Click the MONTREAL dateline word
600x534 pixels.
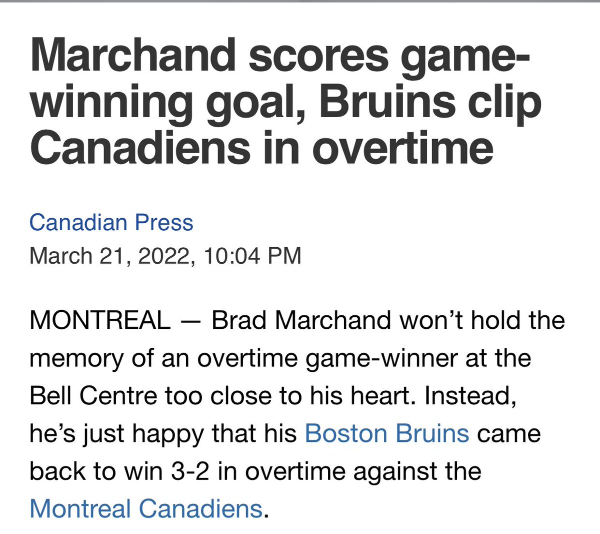(x=99, y=320)
